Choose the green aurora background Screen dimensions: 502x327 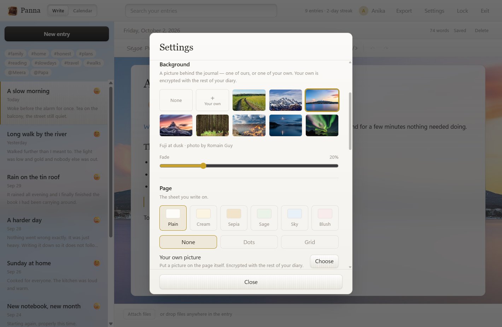(x=322, y=125)
